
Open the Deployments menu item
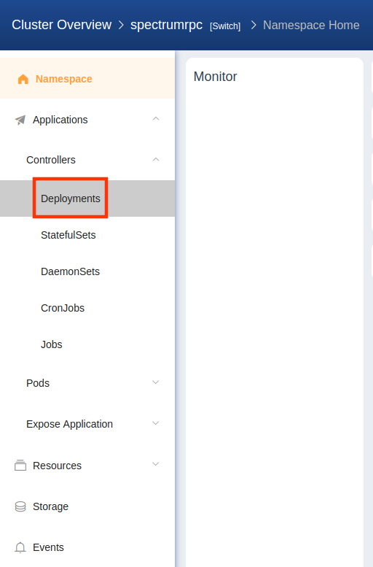(71, 198)
